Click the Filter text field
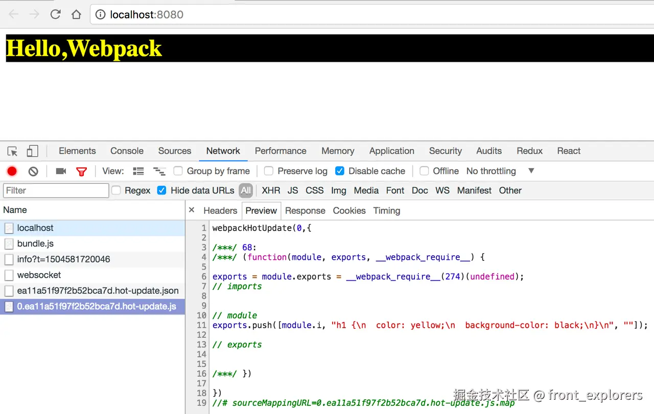Image resolution: width=654 pixels, height=414 pixels. [56, 190]
